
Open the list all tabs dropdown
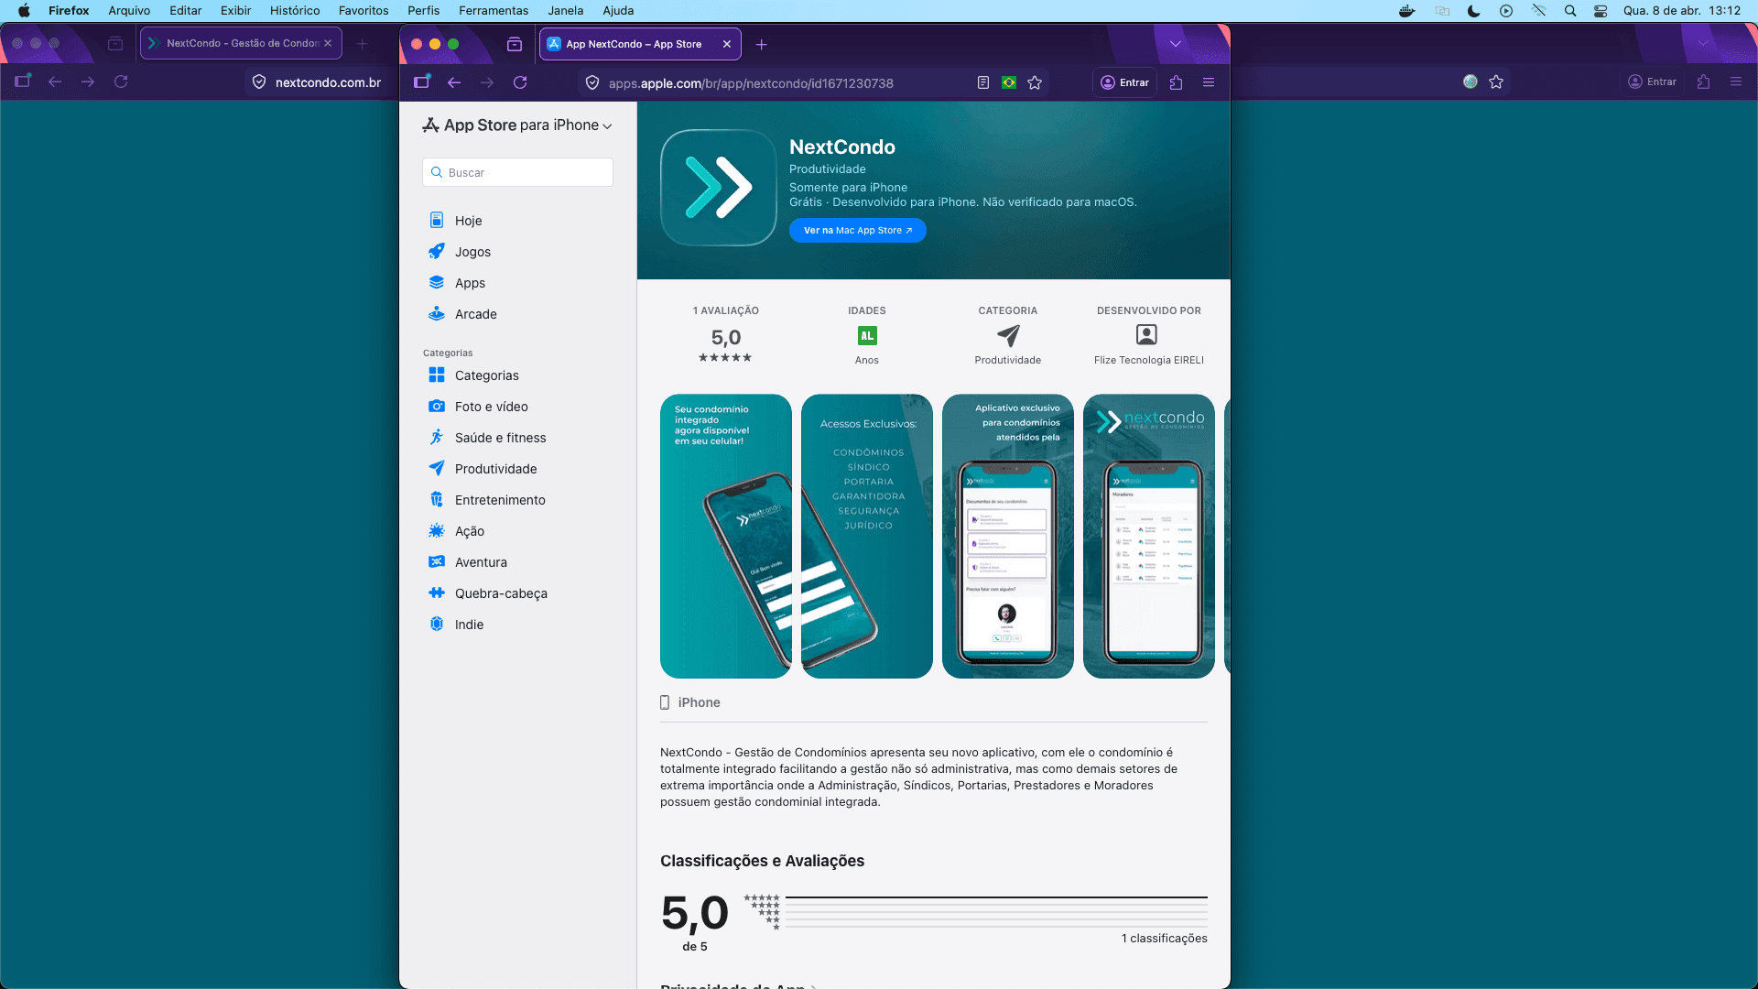[1176, 44]
